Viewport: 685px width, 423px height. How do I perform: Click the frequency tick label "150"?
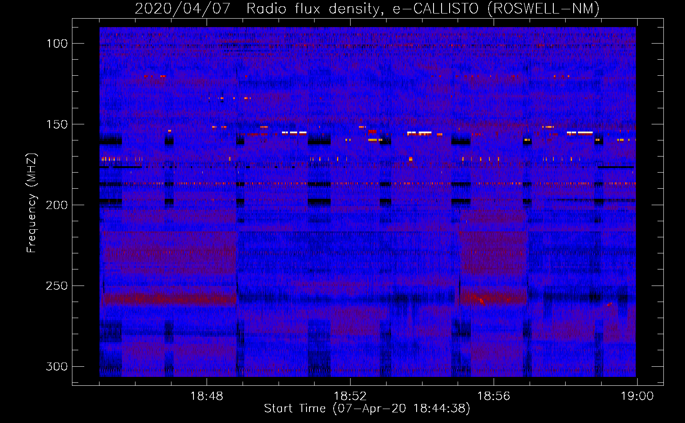[57, 124]
